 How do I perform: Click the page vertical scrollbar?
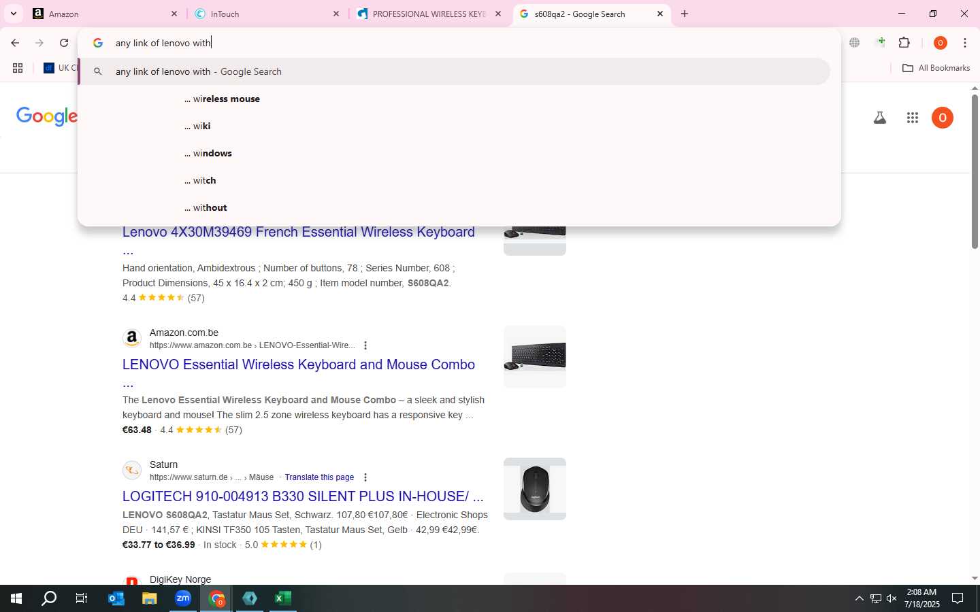(975, 171)
